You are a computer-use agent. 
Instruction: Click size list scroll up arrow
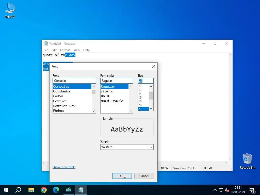coord(151,86)
